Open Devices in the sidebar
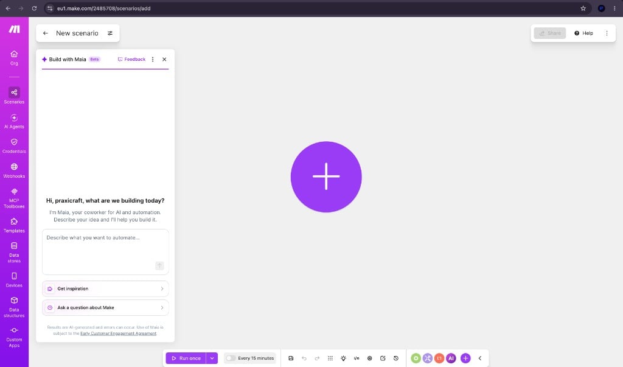 [14, 280]
